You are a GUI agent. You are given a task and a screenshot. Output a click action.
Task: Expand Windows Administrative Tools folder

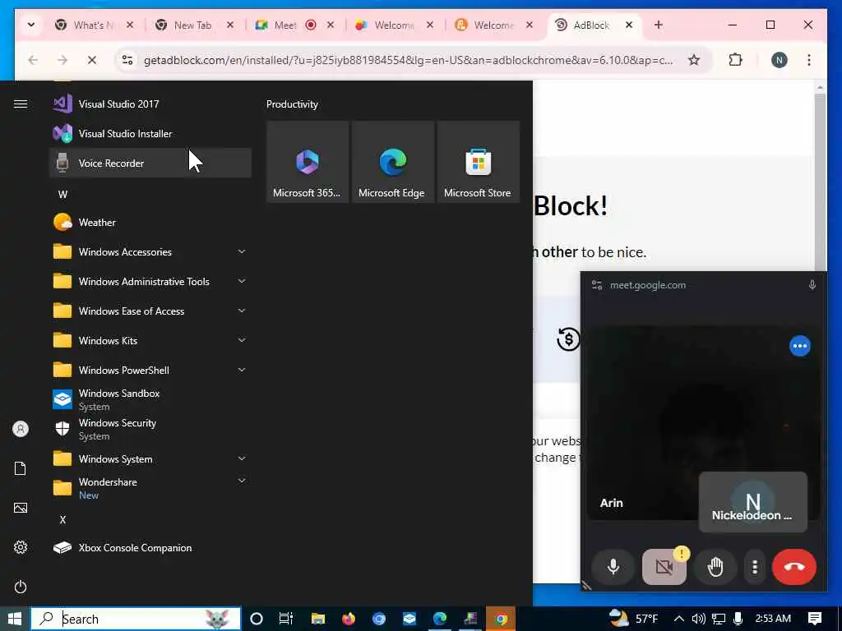click(x=150, y=281)
